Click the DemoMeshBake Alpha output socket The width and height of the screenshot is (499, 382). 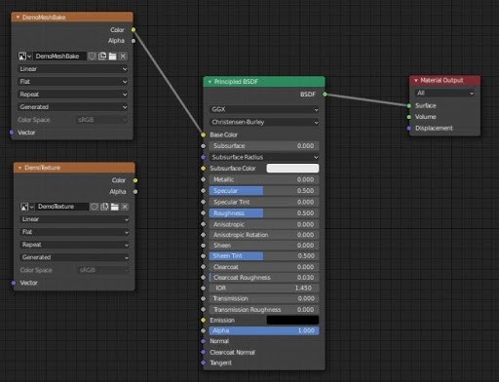click(x=134, y=41)
